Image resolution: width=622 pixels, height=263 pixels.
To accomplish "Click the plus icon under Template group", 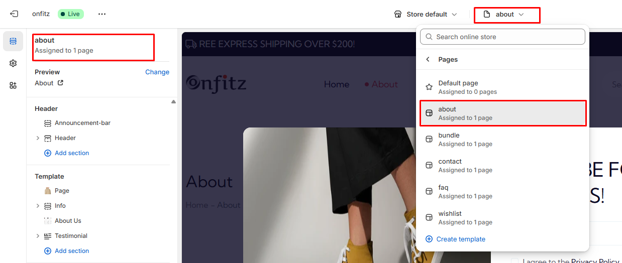I will 48,251.
